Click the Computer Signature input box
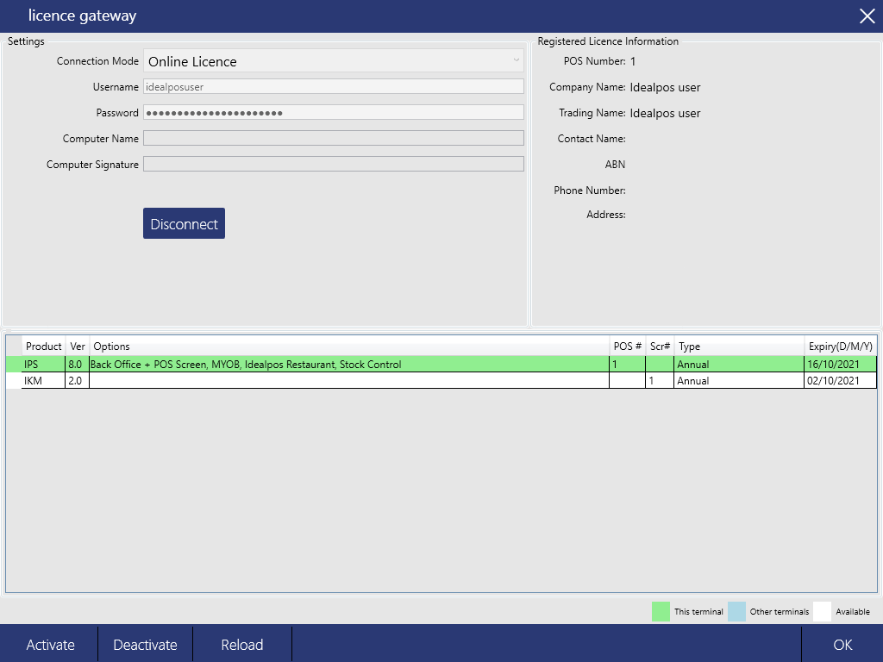 point(333,163)
